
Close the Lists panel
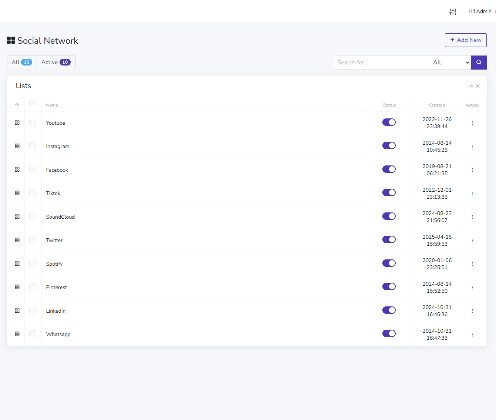point(478,86)
